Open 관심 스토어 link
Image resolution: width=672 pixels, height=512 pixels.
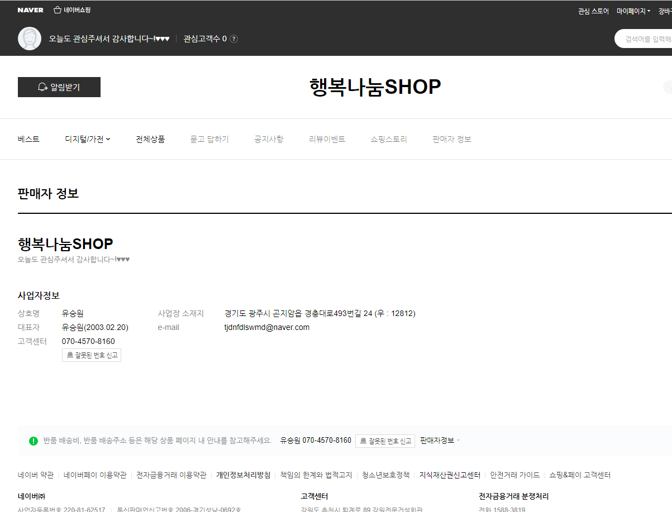(x=593, y=11)
